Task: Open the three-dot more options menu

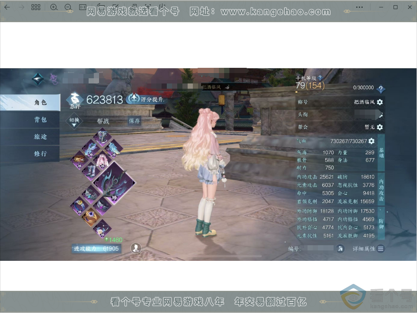Action: pyautogui.click(x=359, y=7)
